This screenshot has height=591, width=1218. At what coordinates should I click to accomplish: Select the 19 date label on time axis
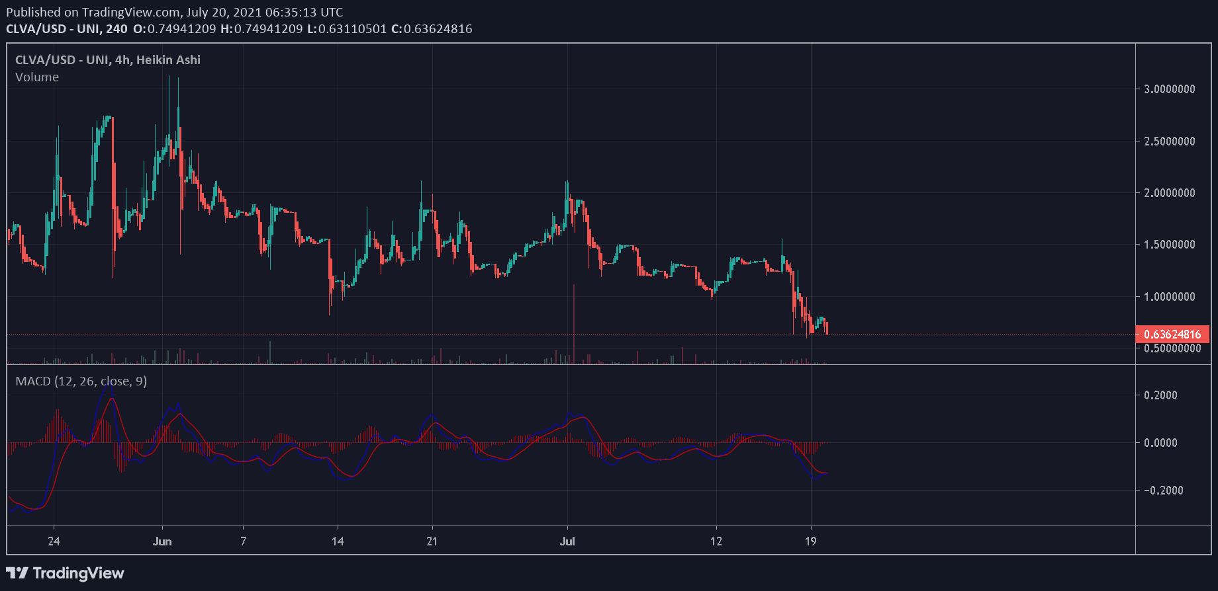[811, 541]
